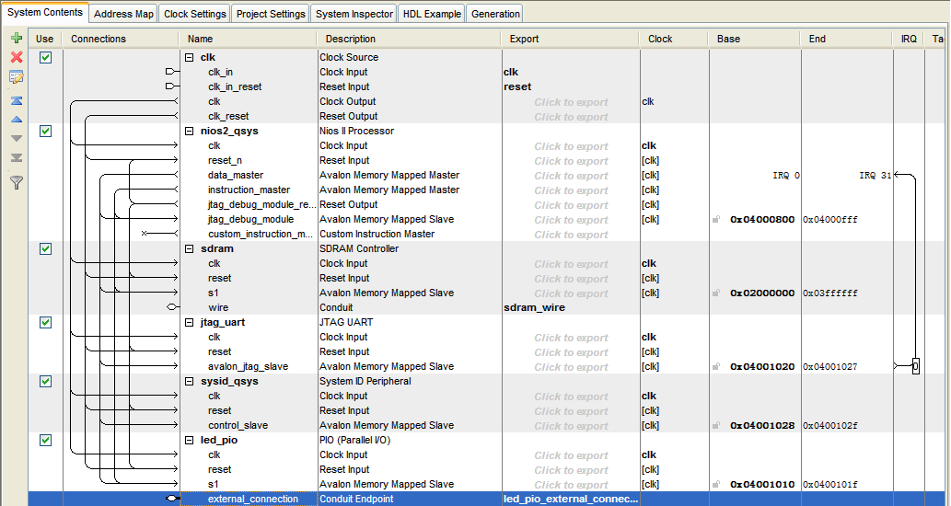Collapse the jtag_uart tree node
The height and width of the screenshot is (506, 951).
190,322
